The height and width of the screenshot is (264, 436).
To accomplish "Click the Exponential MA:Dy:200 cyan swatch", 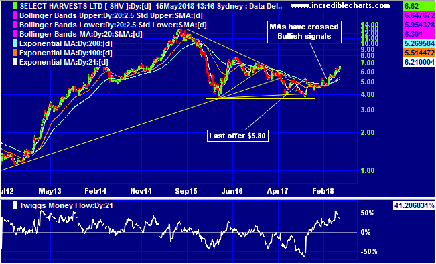I will [x=15, y=44].
